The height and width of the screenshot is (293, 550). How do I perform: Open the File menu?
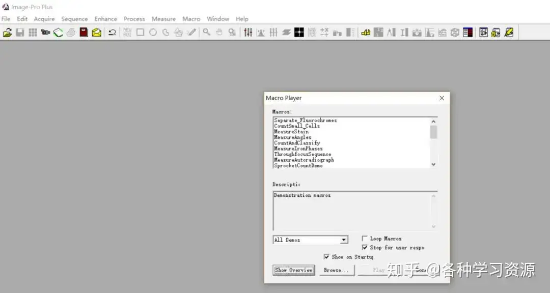coord(6,19)
